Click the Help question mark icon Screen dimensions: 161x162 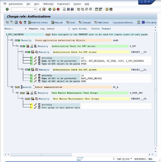[107, 9]
